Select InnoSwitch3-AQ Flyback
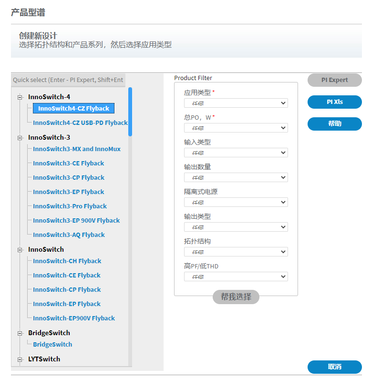The image size is (371, 379). (x=69, y=235)
